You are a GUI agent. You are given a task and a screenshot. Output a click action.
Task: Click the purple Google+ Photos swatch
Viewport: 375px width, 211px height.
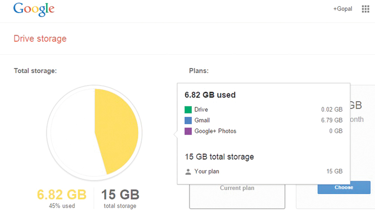[188, 131]
